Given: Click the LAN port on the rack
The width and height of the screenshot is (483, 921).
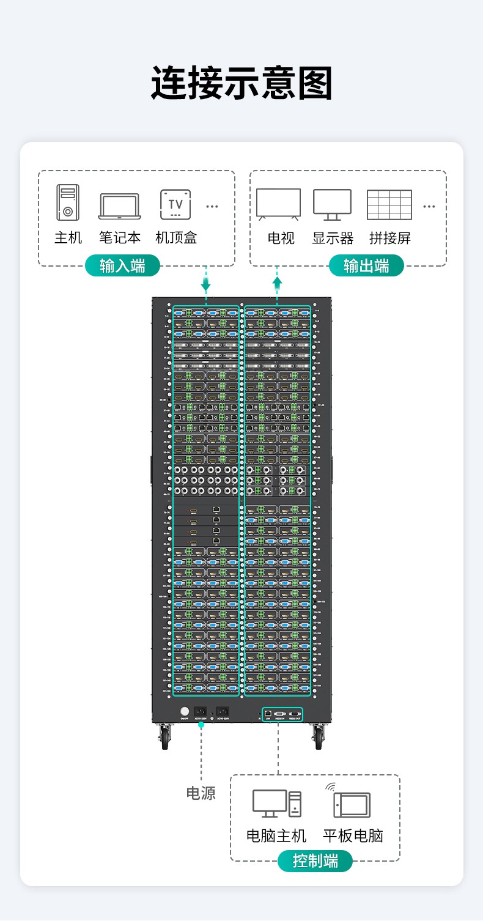Looking at the screenshot, I should pyautogui.click(x=268, y=713).
